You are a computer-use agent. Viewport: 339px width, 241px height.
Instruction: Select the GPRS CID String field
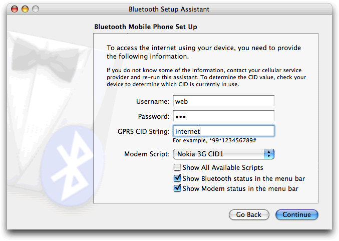(x=223, y=131)
